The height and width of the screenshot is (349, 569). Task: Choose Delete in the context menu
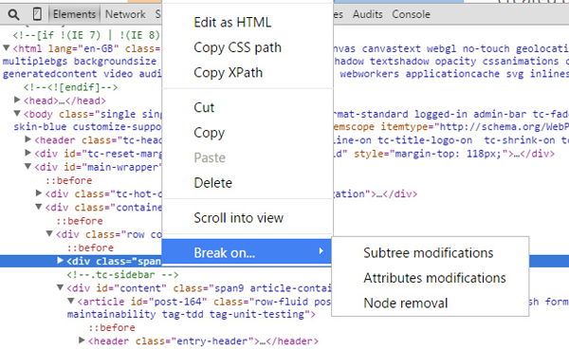(x=248, y=183)
